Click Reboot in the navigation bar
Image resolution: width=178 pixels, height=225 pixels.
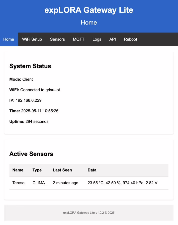[130, 39]
